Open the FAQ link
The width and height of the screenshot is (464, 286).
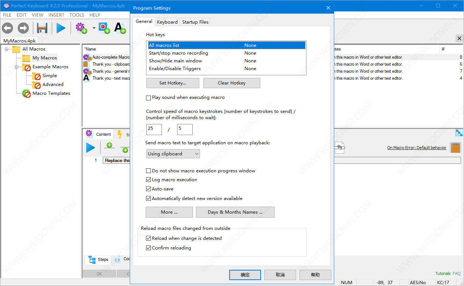click(457, 273)
